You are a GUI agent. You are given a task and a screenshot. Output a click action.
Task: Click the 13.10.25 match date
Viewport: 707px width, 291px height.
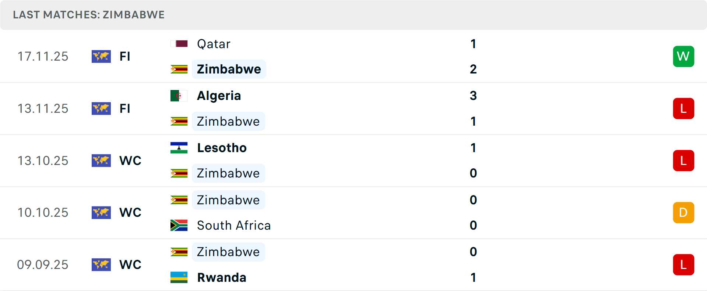pyautogui.click(x=43, y=161)
